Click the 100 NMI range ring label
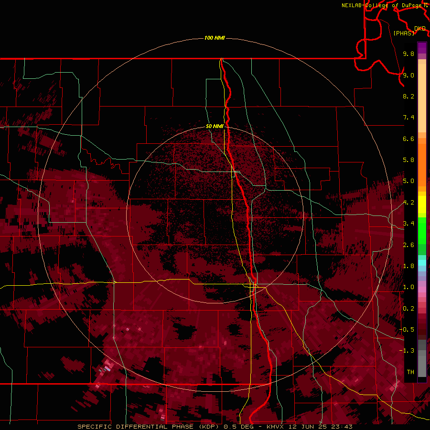The width and height of the screenshot is (430, 430). pyautogui.click(x=215, y=38)
